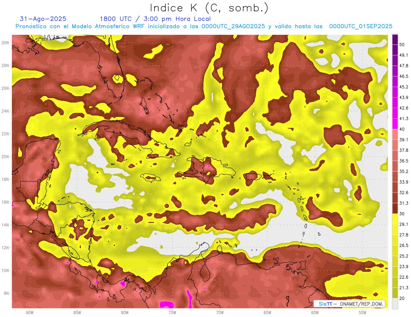Screen dimensions: 411x317
Task: Click the "8N" latitude label
Action: click(x=6, y=293)
